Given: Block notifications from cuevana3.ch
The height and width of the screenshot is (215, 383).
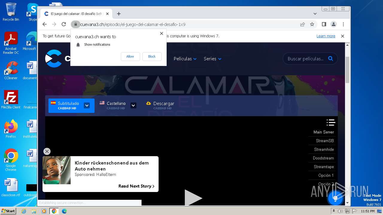Looking at the screenshot, I should coord(152,56).
